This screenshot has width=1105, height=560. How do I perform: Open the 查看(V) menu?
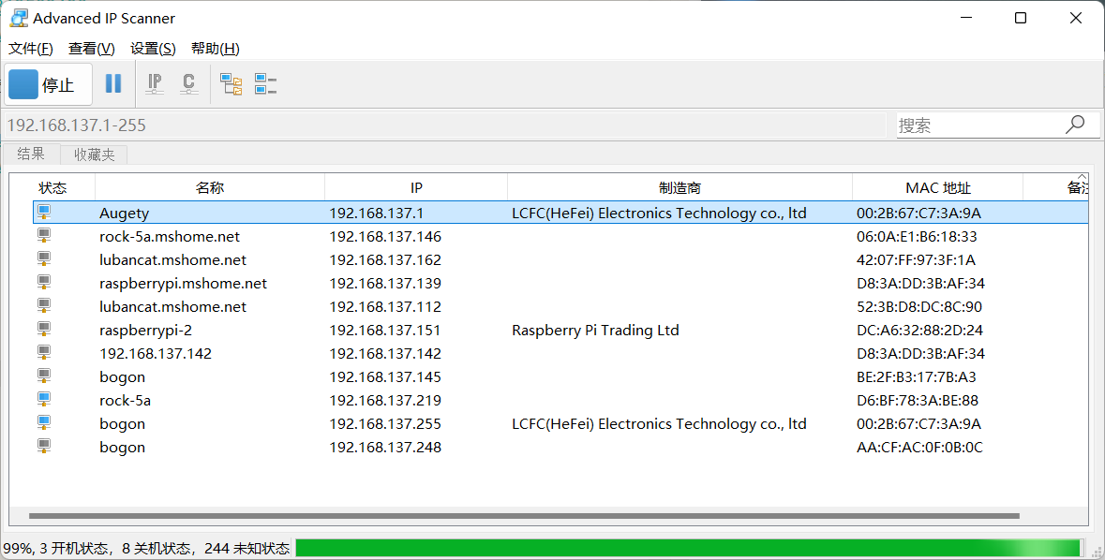click(92, 49)
